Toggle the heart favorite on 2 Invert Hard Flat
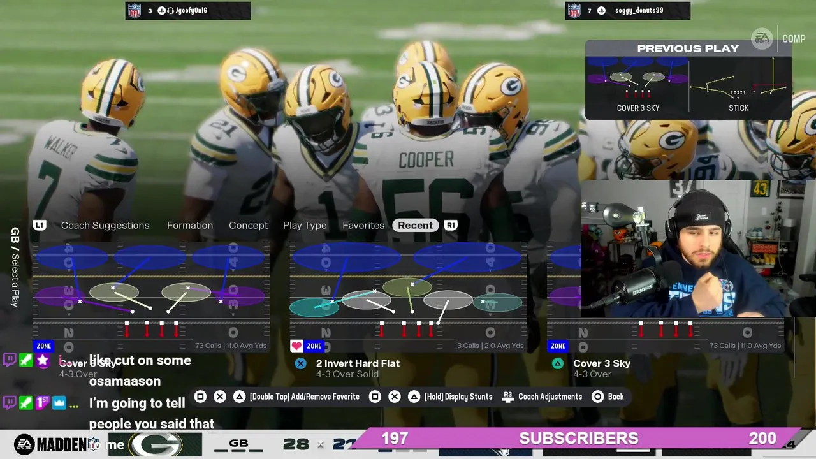This screenshot has height=459, width=816. (296, 346)
